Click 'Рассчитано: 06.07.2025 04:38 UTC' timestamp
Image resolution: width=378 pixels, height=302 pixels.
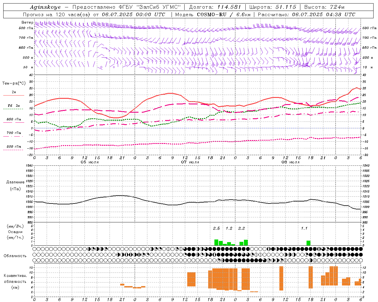[307, 14]
